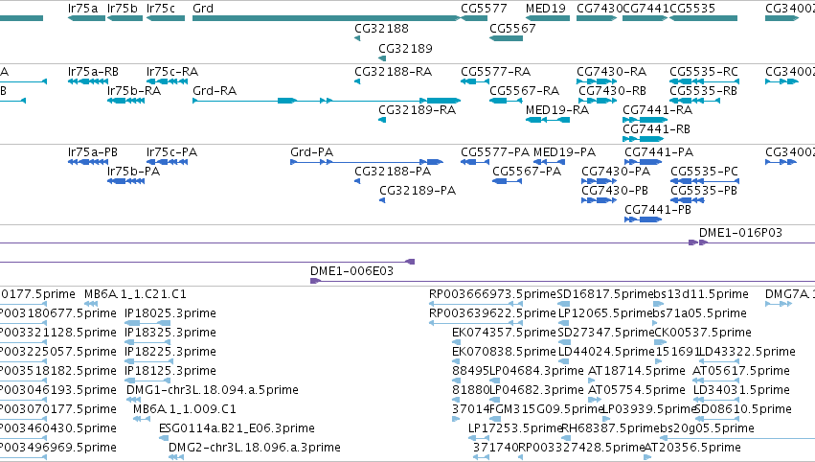The image size is (815, 462).
Task: Click the SD16817.5prime EST
Action: click(563, 304)
